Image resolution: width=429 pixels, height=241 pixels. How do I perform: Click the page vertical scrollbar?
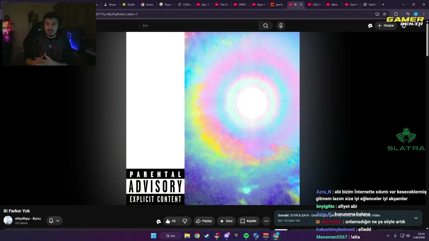[427, 40]
